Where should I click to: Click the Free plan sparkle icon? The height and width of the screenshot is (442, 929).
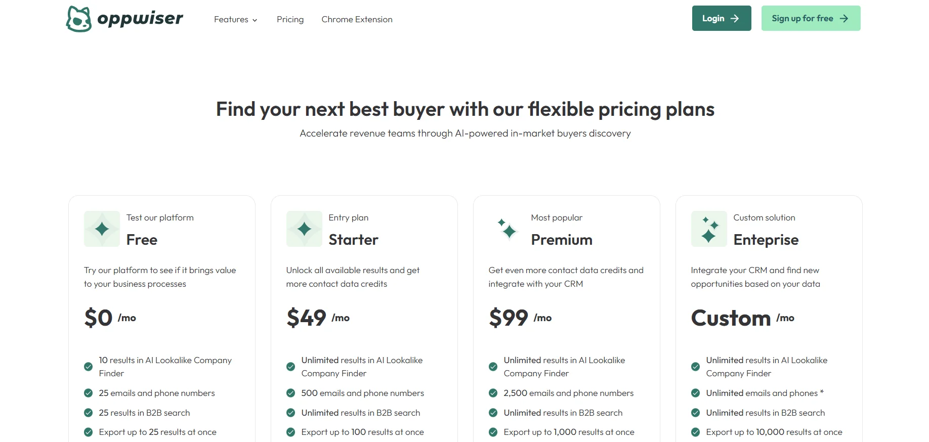click(101, 229)
